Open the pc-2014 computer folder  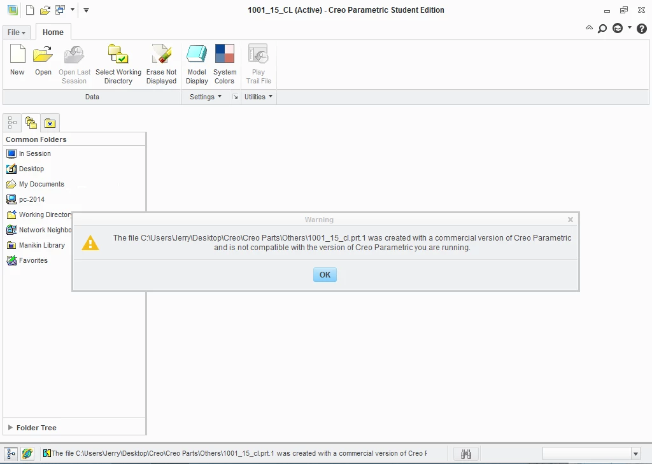click(x=25, y=199)
